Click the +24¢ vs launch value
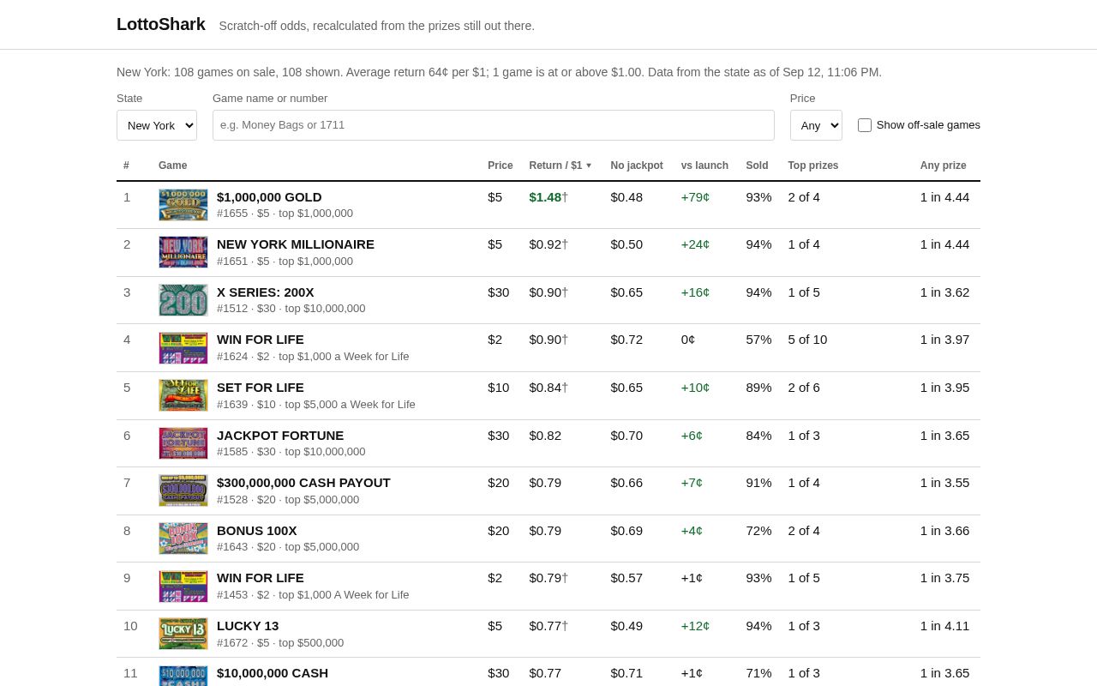The width and height of the screenshot is (1097, 686). click(x=695, y=244)
